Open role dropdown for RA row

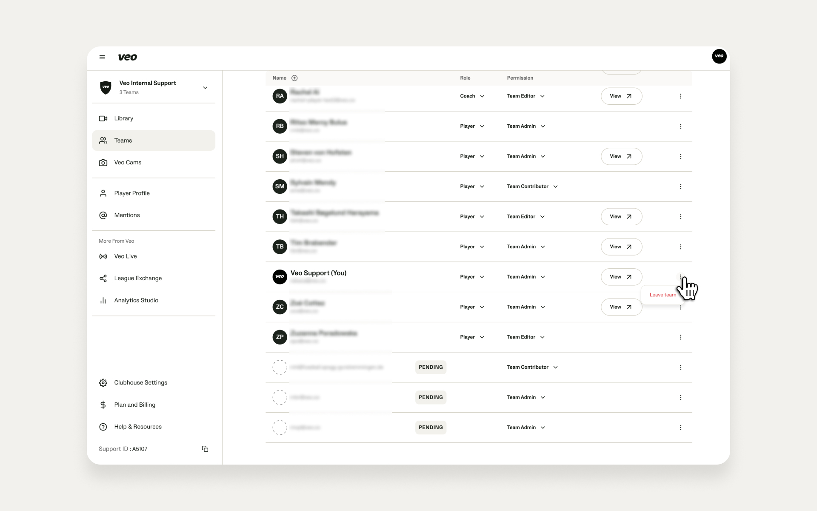pos(472,96)
